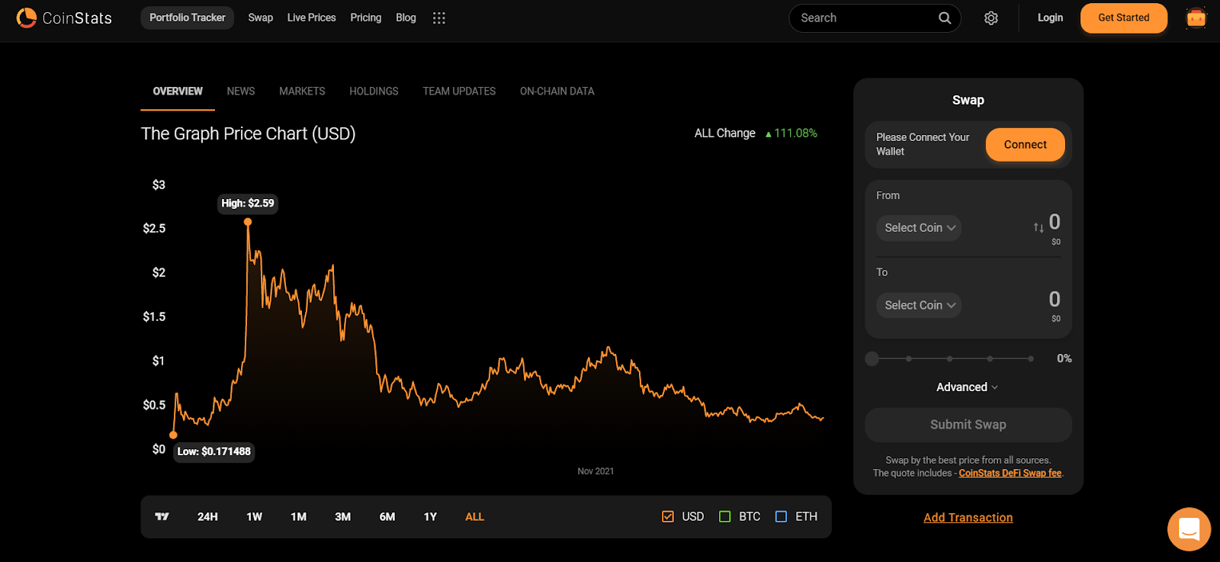The height and width of the screenshot is (562, 1220).
Task: Open the From Select Coin dropdown
Action: tap(919, 228)
